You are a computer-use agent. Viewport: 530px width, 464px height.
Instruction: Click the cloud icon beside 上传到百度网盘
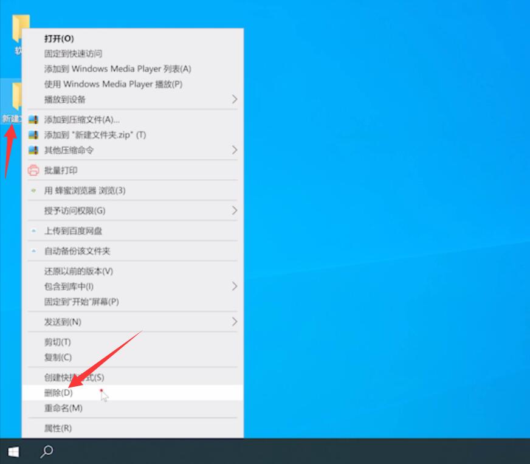coord(33,231)
